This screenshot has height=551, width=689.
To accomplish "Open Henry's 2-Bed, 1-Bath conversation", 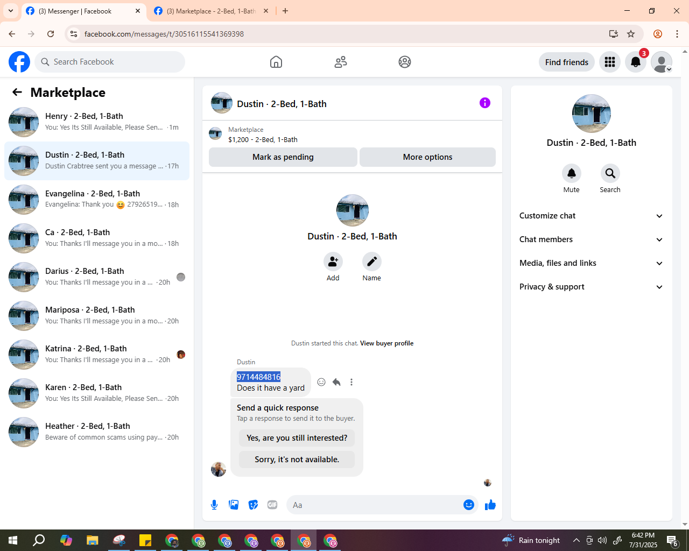I will pyautogui.click(x=97, y=122).
